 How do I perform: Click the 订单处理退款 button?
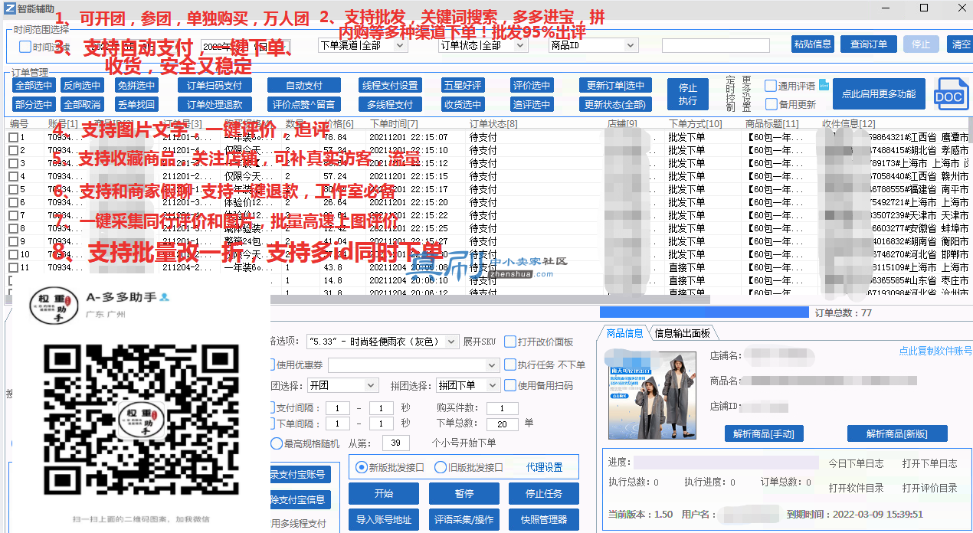pyautogui.click(x=215, y=104)
